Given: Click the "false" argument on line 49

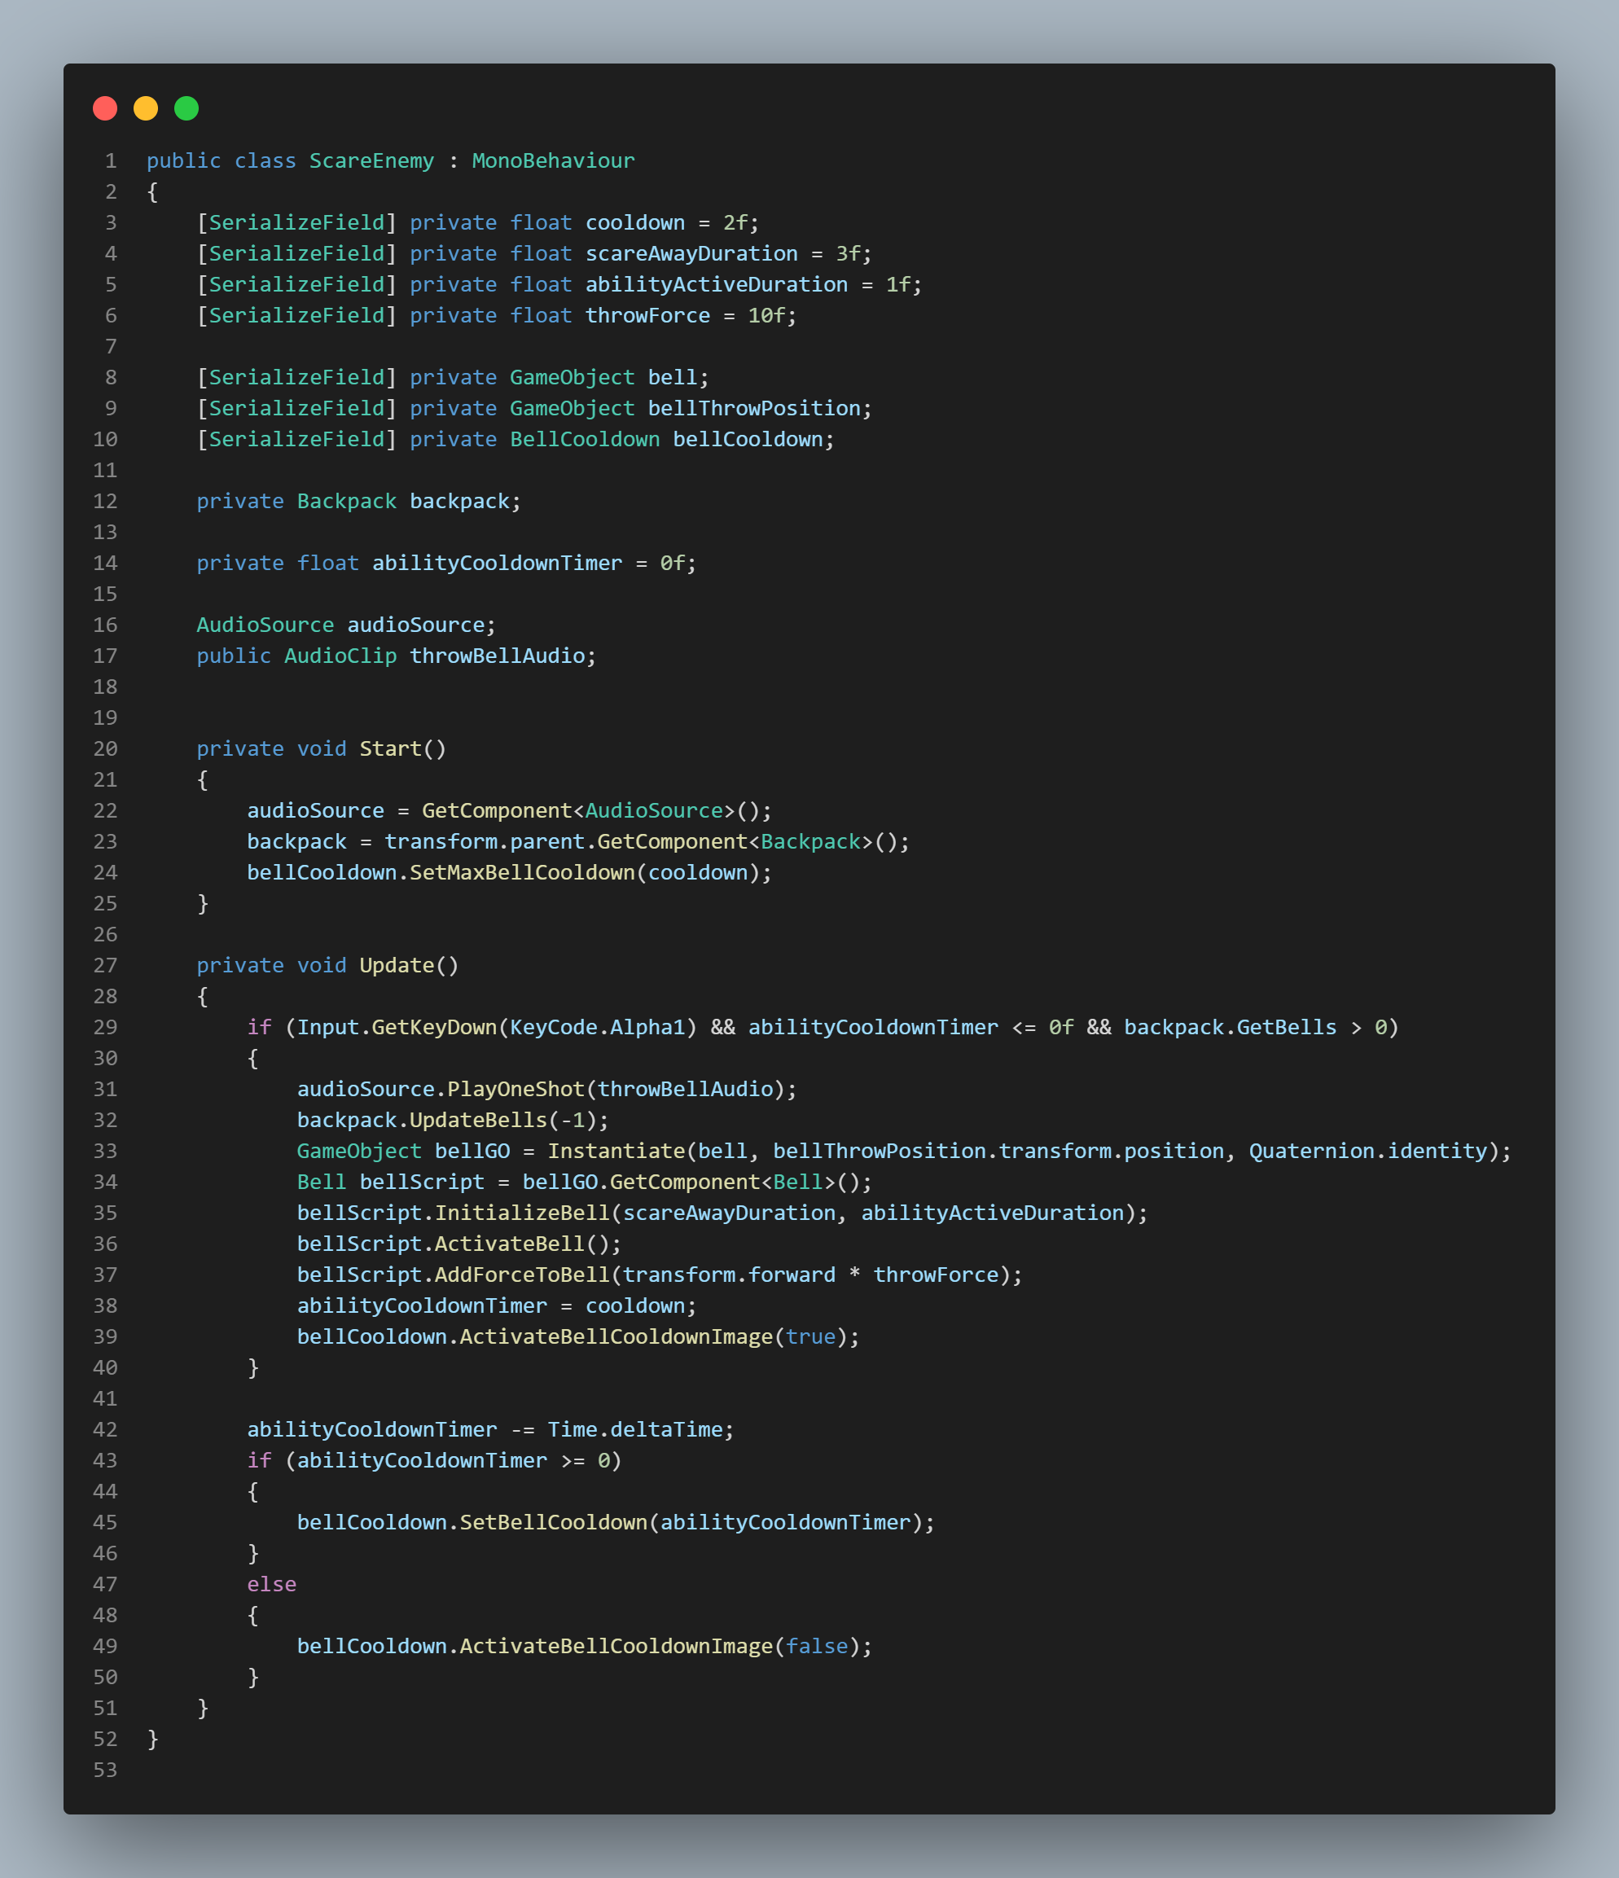Looking at the screenshot, I should pyautogui.click(x=817, y=1646).
